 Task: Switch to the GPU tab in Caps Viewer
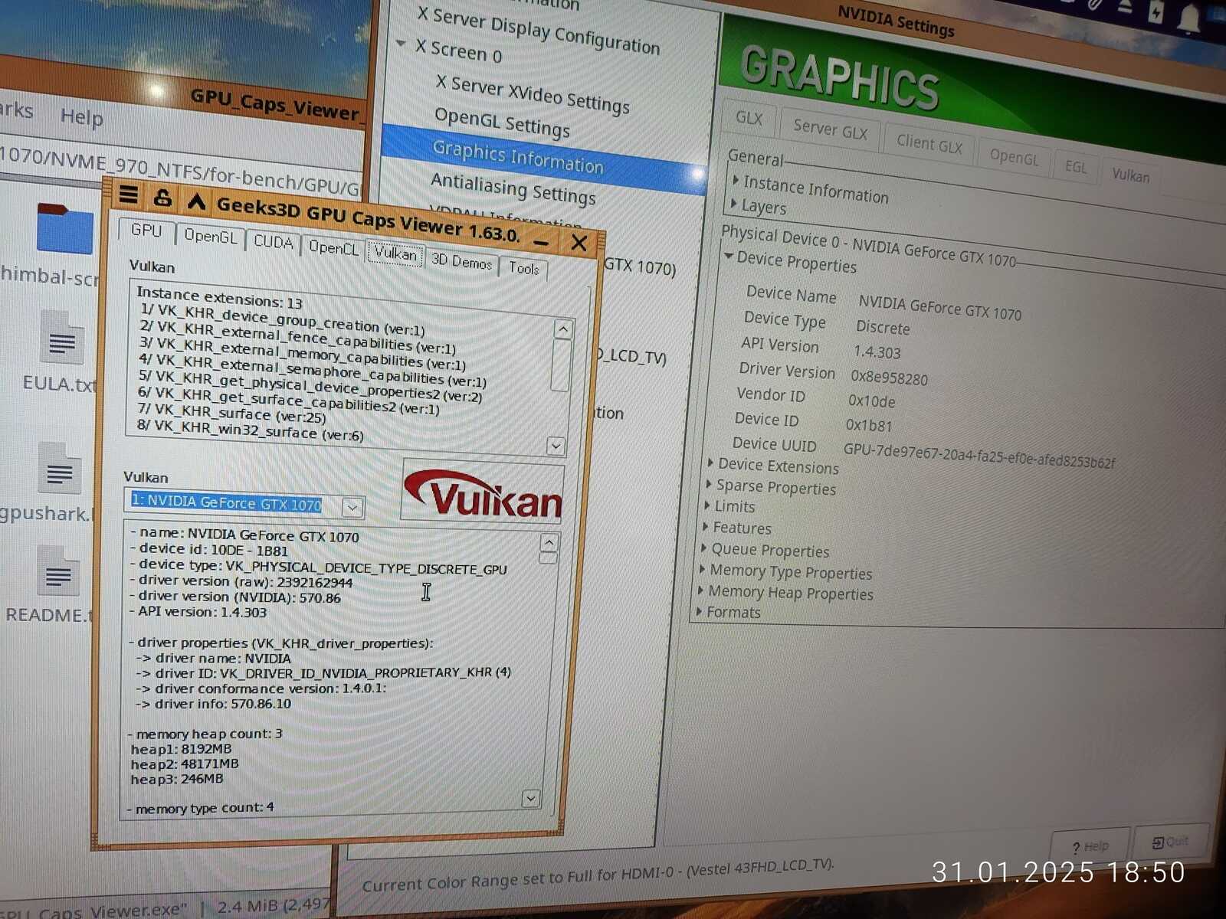[146, 231]
